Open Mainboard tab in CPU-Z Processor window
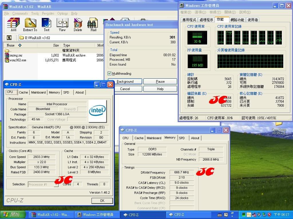This screenshot has height=219, width=293. (x=39, y=92)
